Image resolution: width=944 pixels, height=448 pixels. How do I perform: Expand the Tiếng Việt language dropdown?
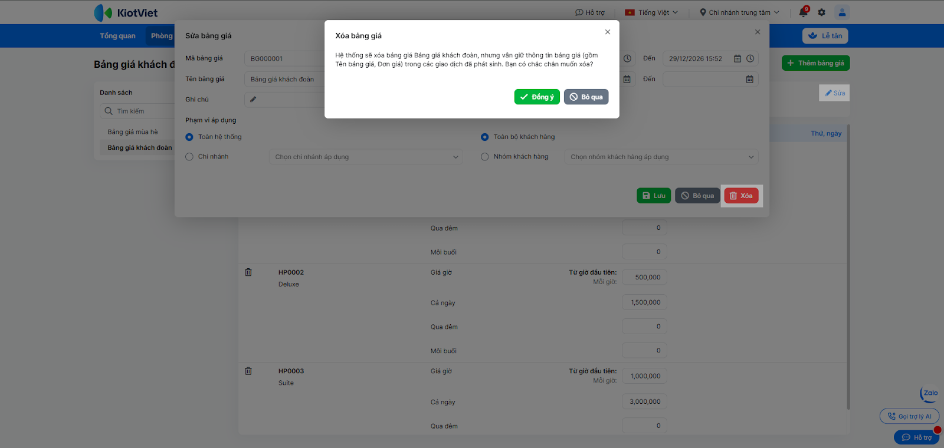tap(651, 12)
